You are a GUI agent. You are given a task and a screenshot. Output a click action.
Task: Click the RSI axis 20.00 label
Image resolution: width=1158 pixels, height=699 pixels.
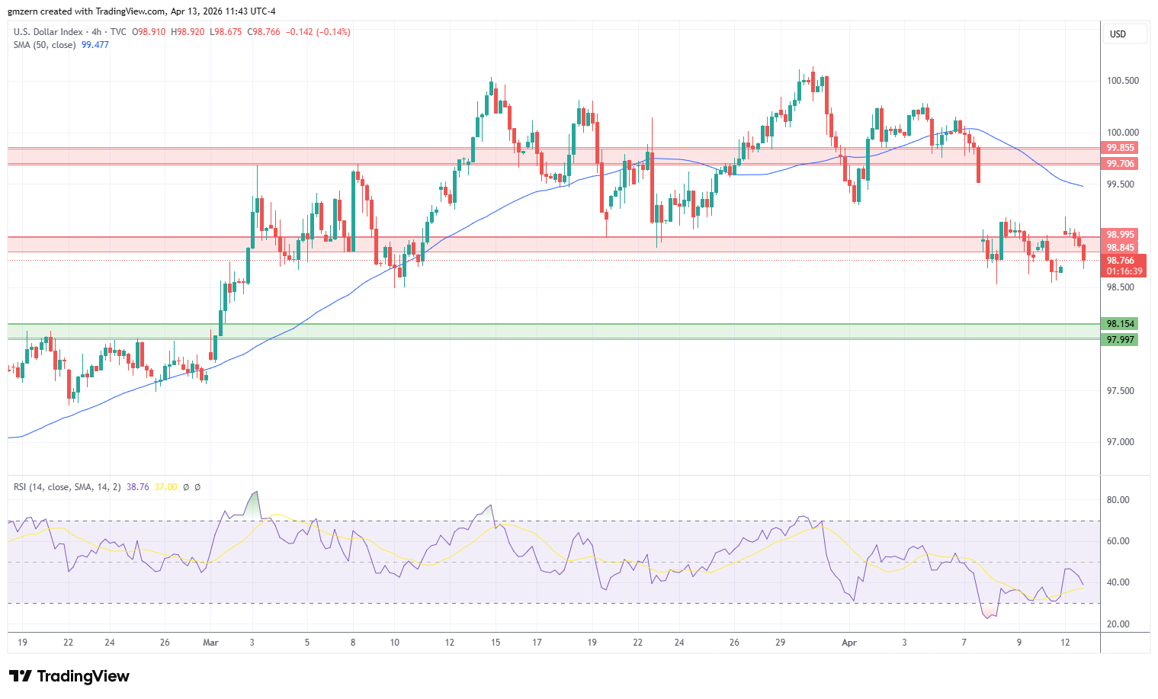pos(1118,624)
